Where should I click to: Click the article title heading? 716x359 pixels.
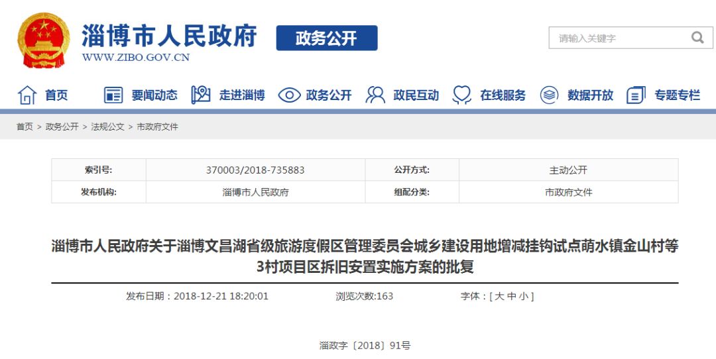tap(365, 256)
